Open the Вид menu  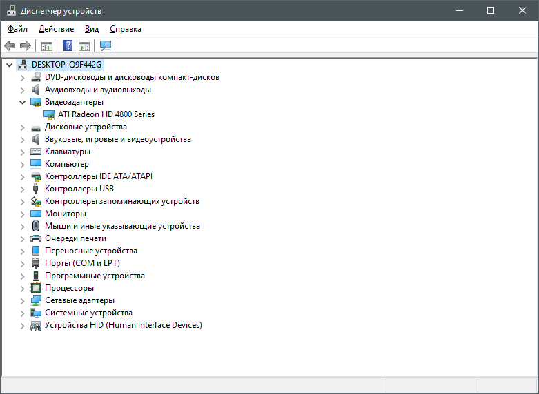click(x=92, y=29)
